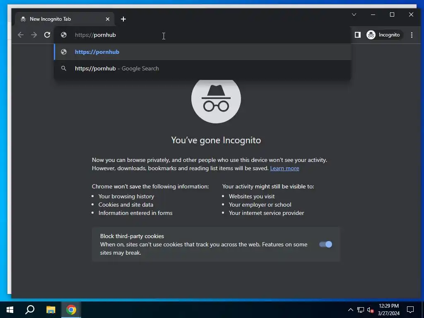Select the https://pornhub URL suggestion
Screen dimensions: 424x318
click(202, 52)
